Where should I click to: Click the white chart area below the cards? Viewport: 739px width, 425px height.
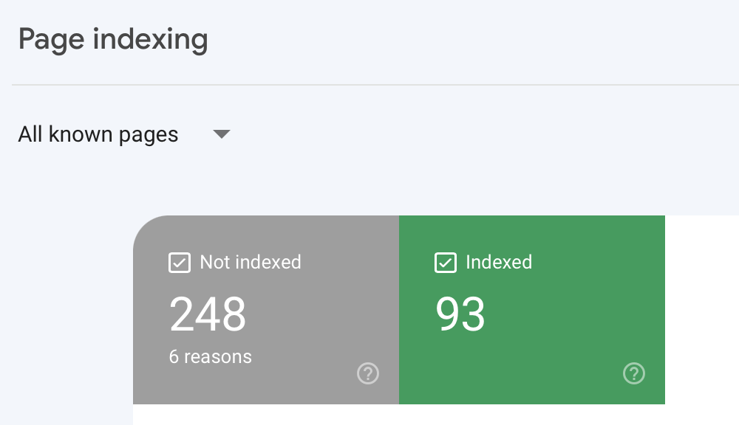click(x=399, y=415)
